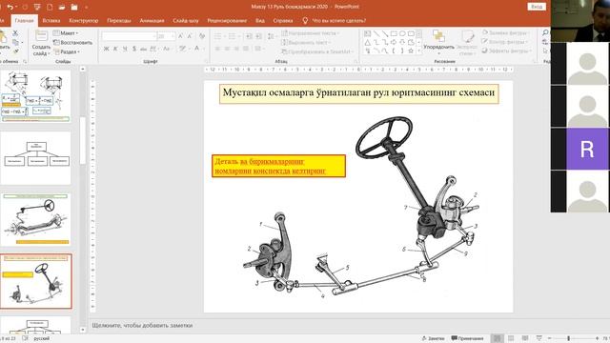Toggle italic (К) formatting
Viewport: 610px width, 343px height.
click(x=115, y=49)
